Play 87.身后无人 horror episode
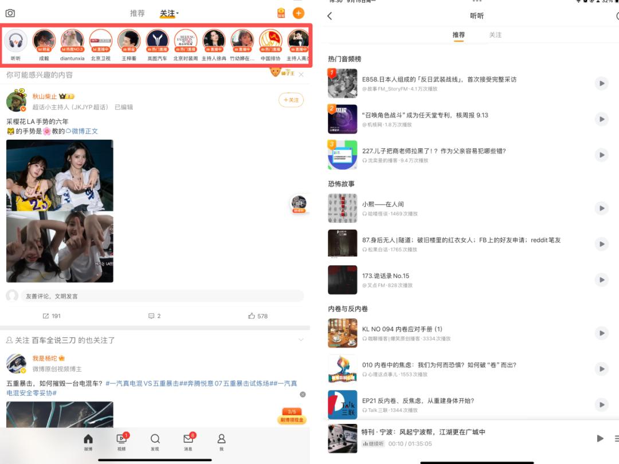619x464 pixels. pos(602,244)
